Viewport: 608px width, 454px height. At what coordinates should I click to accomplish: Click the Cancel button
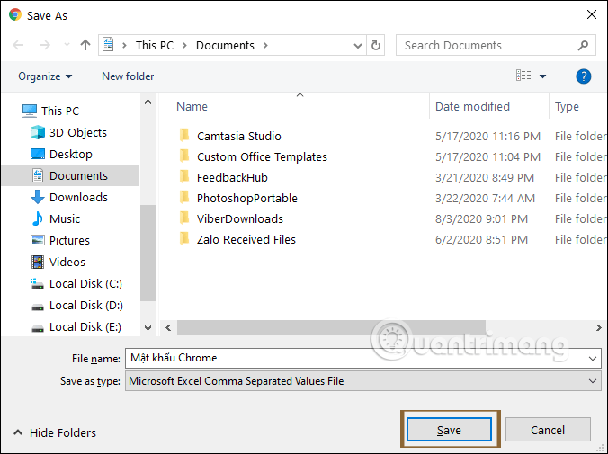click(x=547, y=430)
